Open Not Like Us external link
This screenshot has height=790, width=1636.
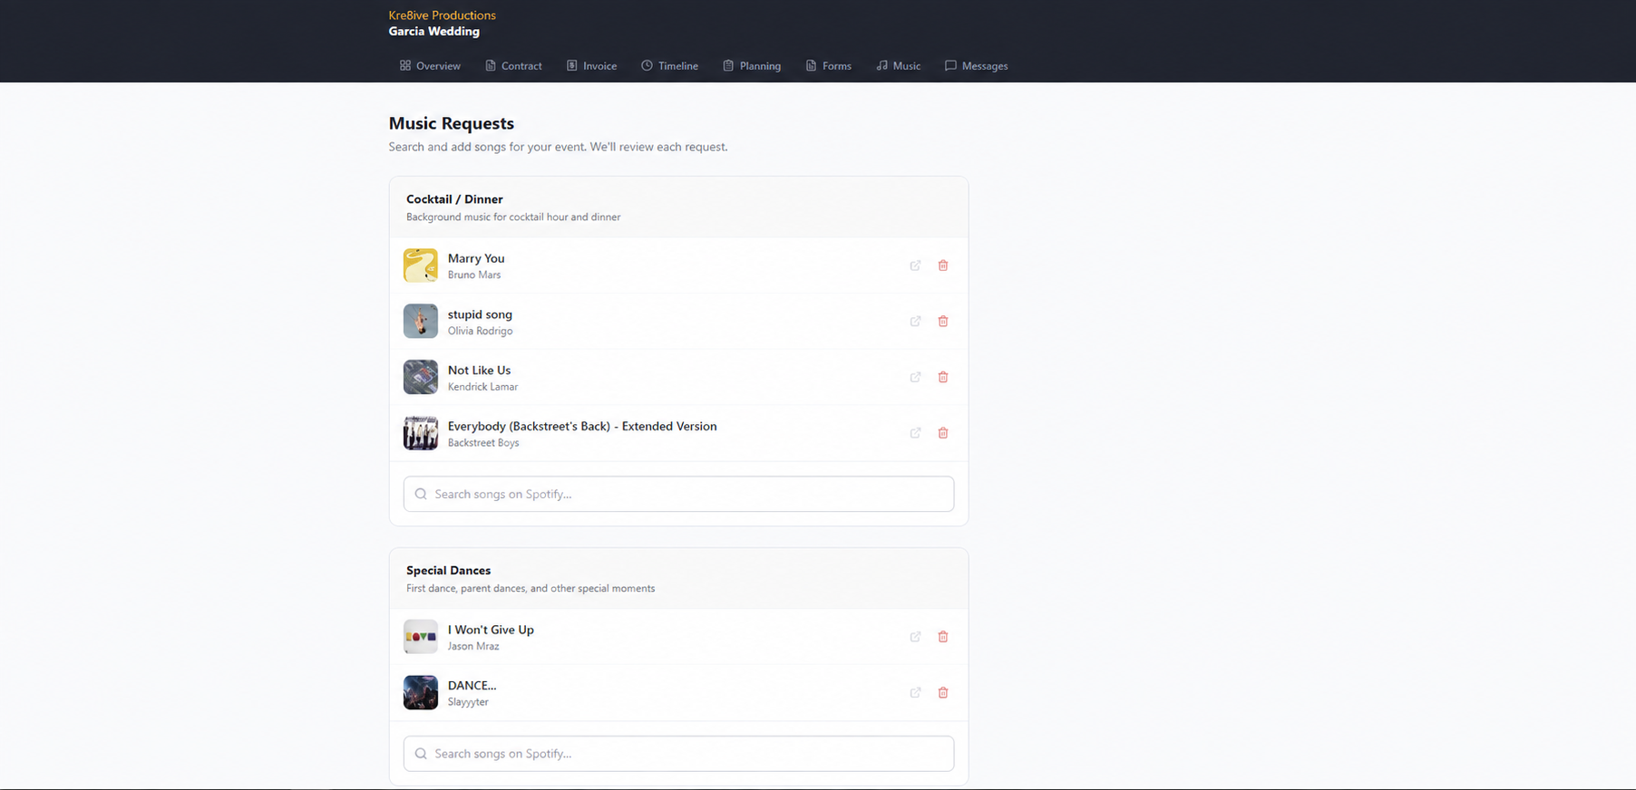(915, 377)
